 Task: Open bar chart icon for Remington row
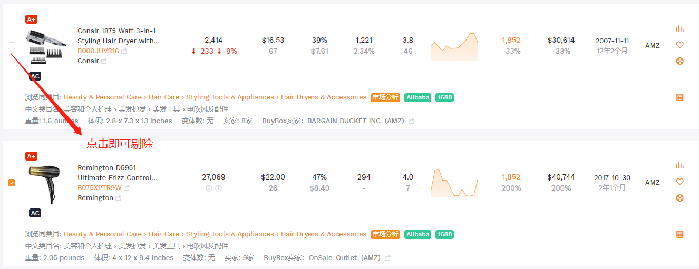click(679, 165)
